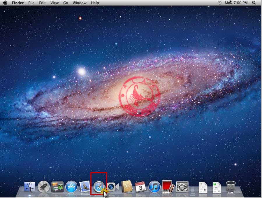Open the View menu
Image resolution: width=262 pixels, height=198 pixels.
tap(54, 3)
